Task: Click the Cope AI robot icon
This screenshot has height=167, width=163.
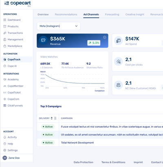Action: pos(5,66)
